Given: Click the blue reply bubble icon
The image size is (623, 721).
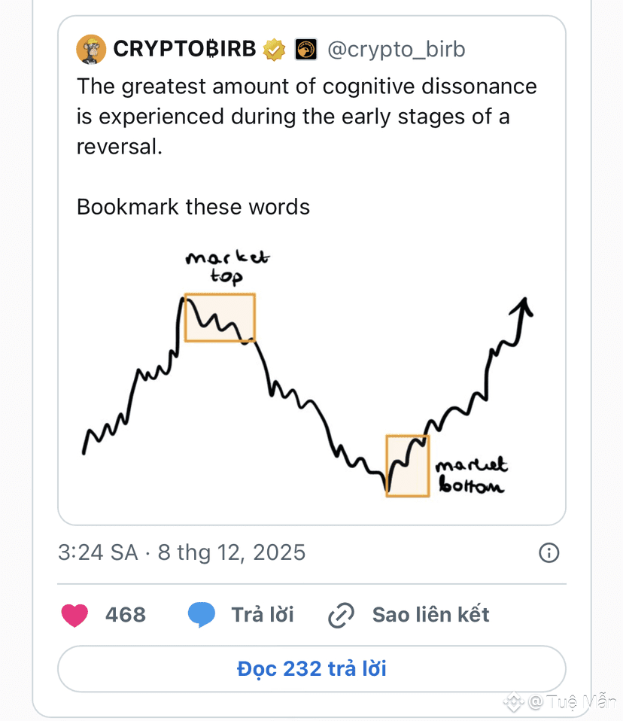Looking at the screenshot, I should click(201, 615).
